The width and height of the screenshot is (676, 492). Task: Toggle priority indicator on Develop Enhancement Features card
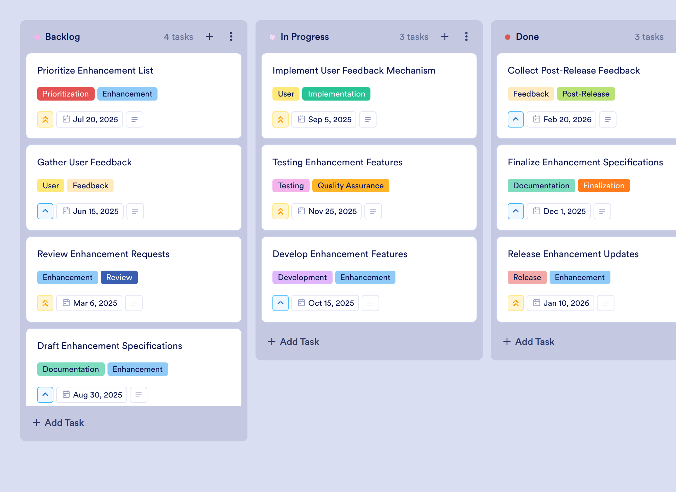point(281,303)
